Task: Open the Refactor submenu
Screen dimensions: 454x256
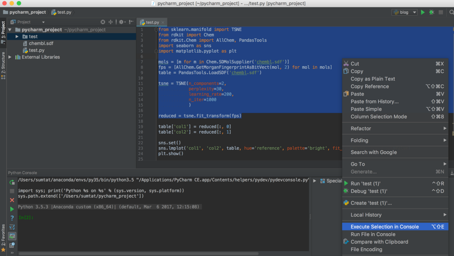Action: pyautogui.click(x=395, y=128)
